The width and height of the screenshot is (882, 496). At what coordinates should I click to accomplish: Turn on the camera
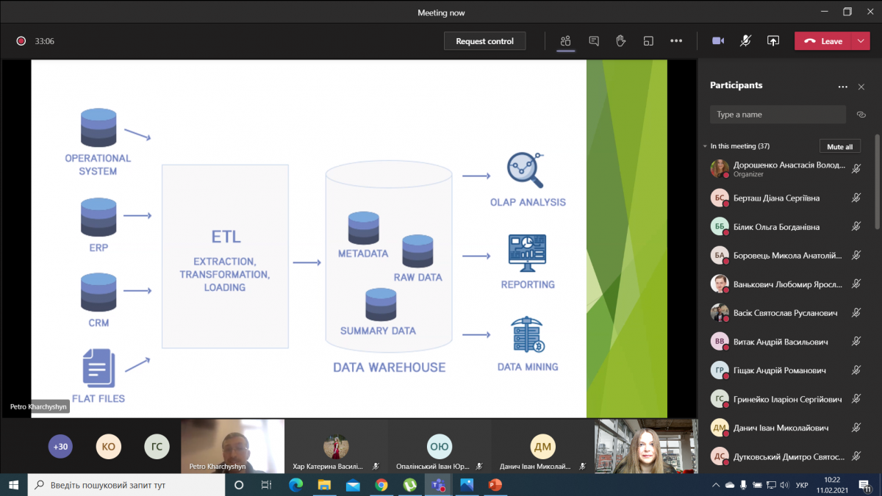pyautogui.click(x=718, y=41)
